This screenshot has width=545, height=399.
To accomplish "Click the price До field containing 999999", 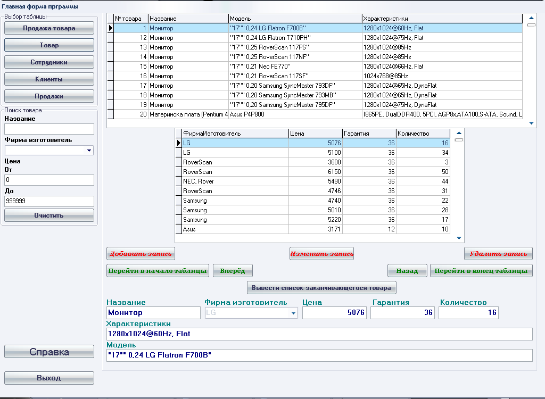I will 49,201.
